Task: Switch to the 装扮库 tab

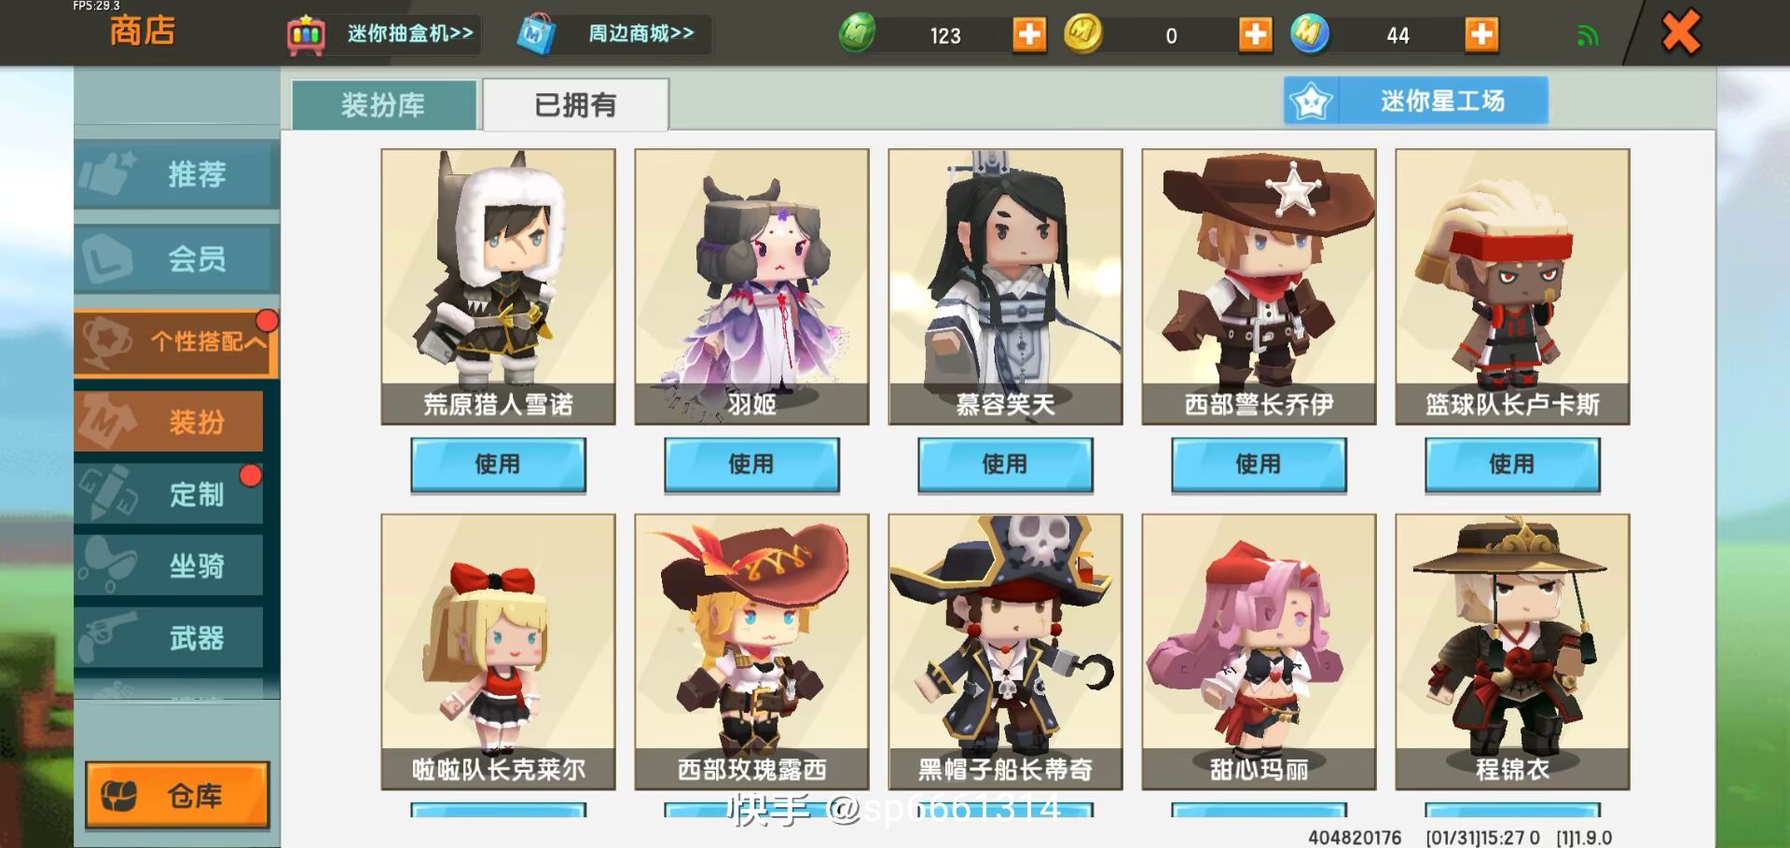Action: pos(384,104)
